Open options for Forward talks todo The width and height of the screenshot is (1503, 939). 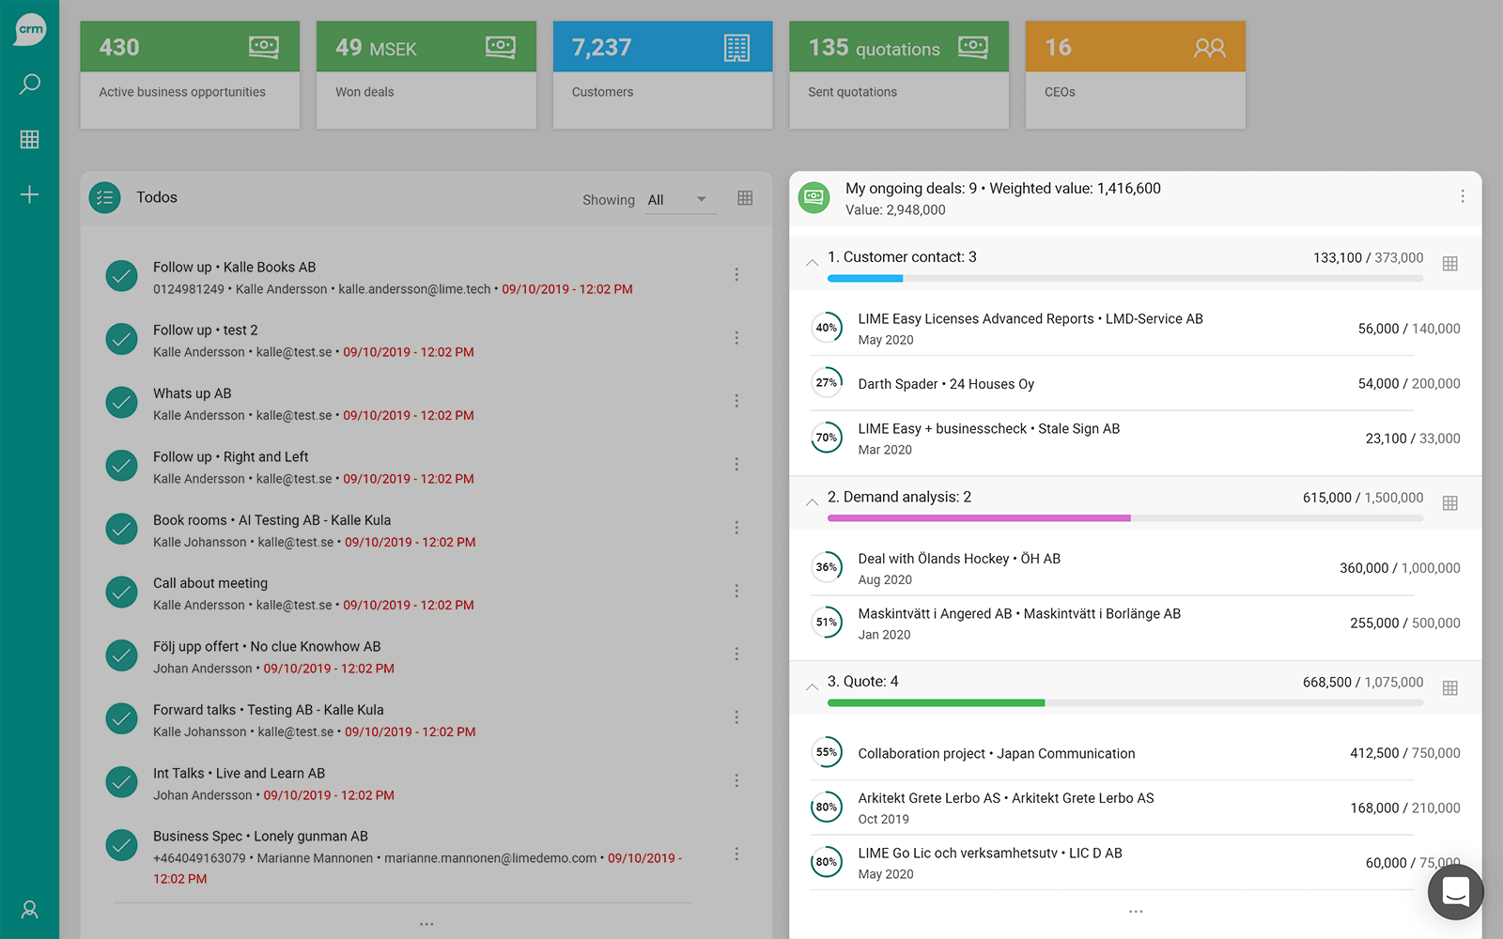click(736, 717)
